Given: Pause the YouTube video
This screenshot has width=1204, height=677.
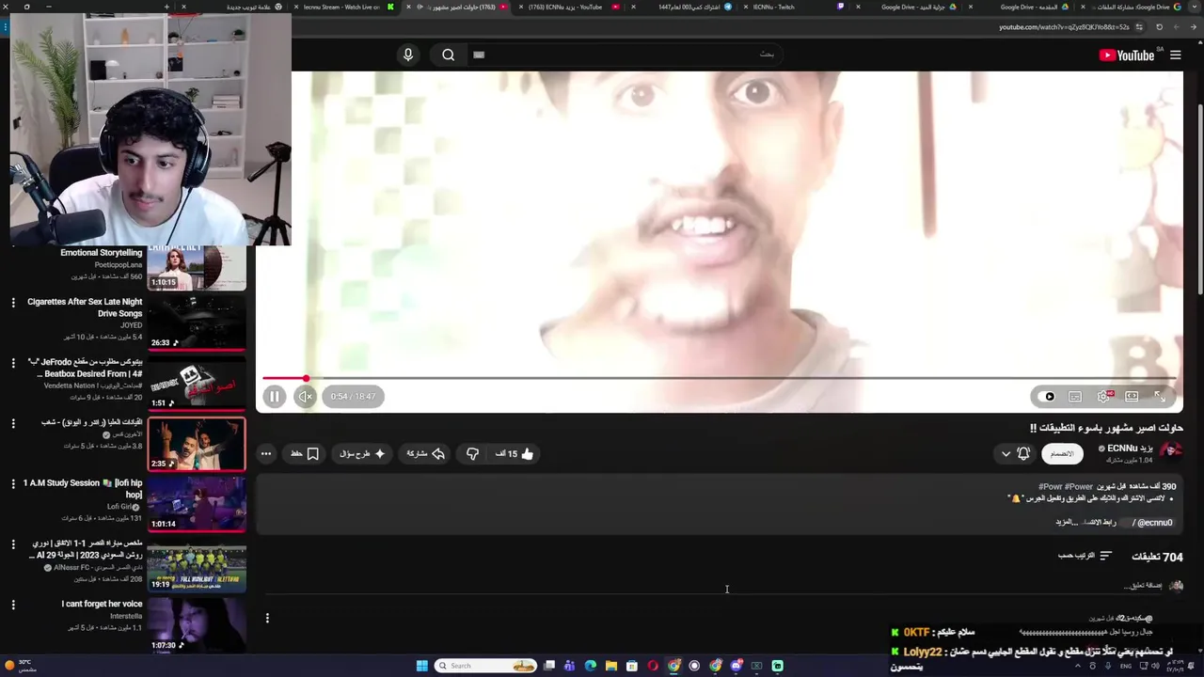Looking at the screenshot, I should [x=274, y=397].
